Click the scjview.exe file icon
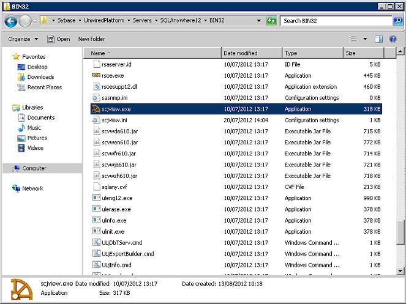 click(x=96, y=109)
